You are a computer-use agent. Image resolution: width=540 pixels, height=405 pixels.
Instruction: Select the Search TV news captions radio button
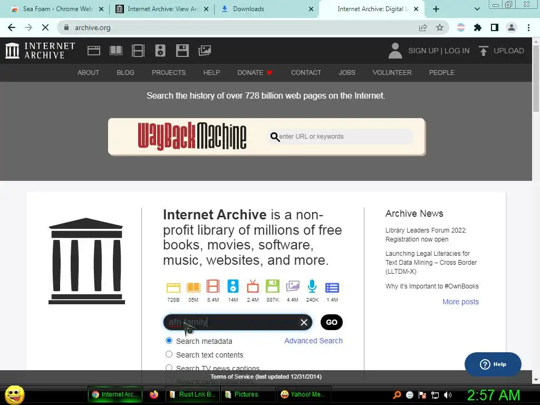[169, 368]
